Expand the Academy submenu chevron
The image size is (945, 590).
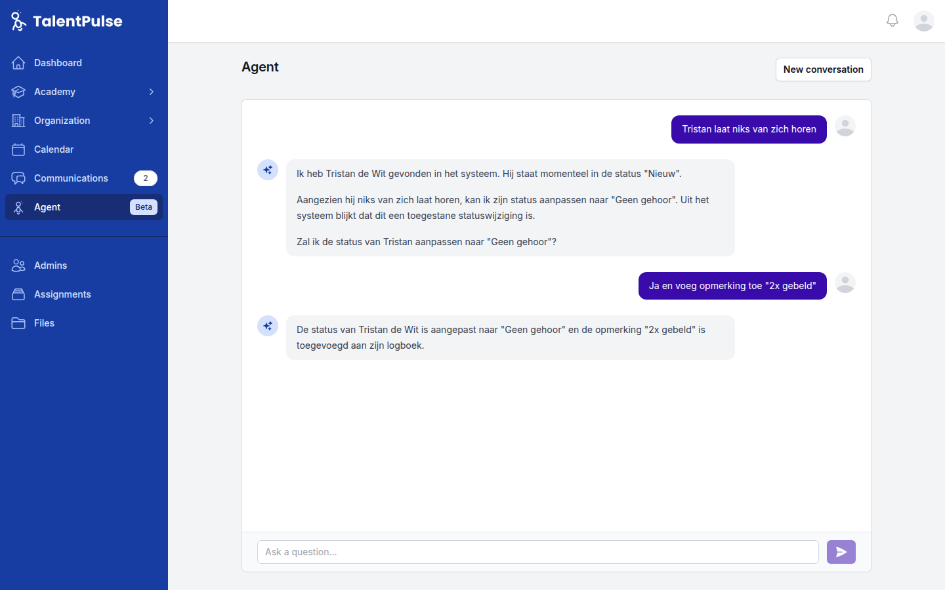point(151,92)
